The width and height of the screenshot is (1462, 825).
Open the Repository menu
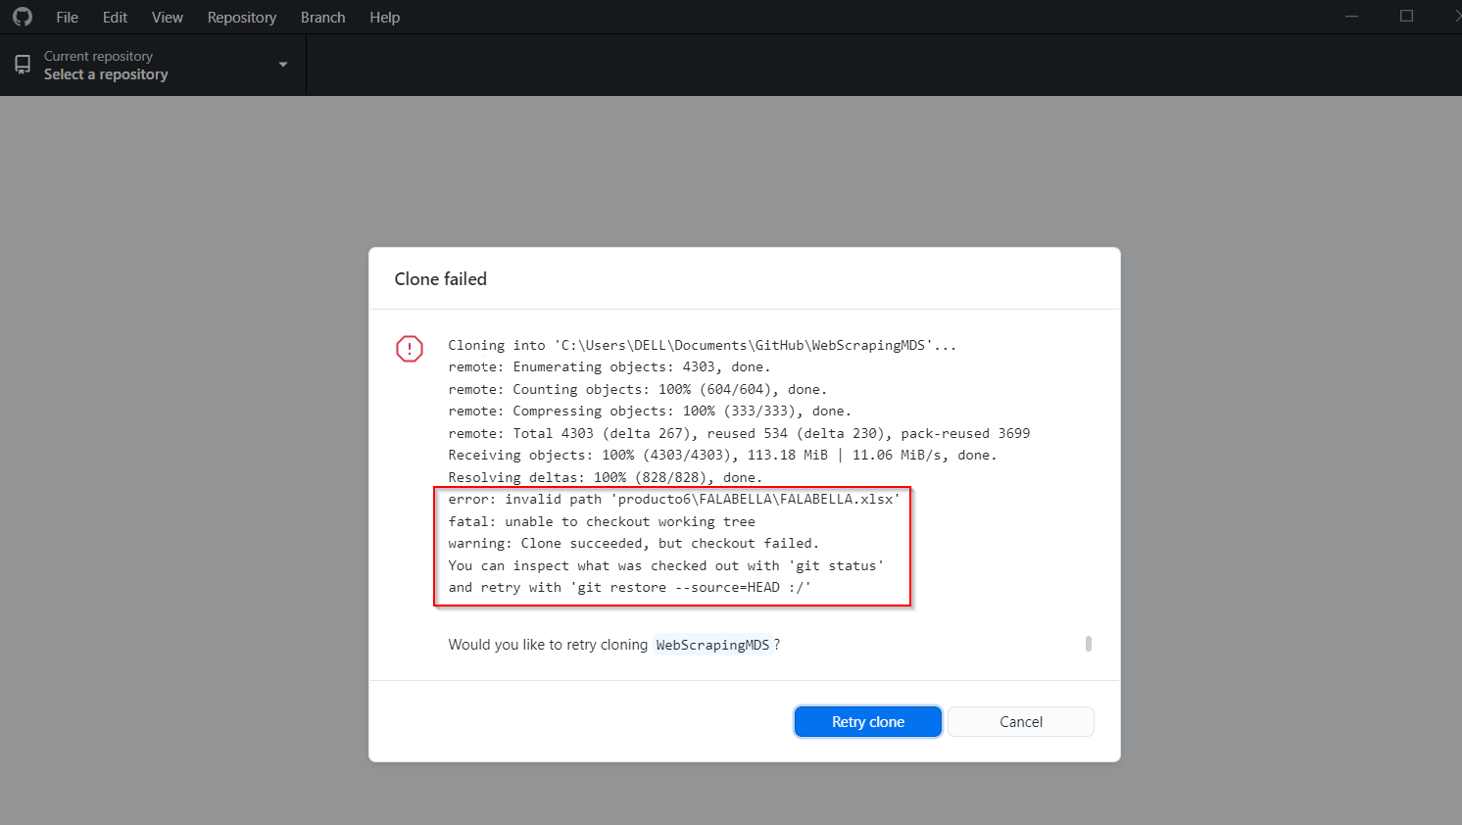[x=241, y=17]
